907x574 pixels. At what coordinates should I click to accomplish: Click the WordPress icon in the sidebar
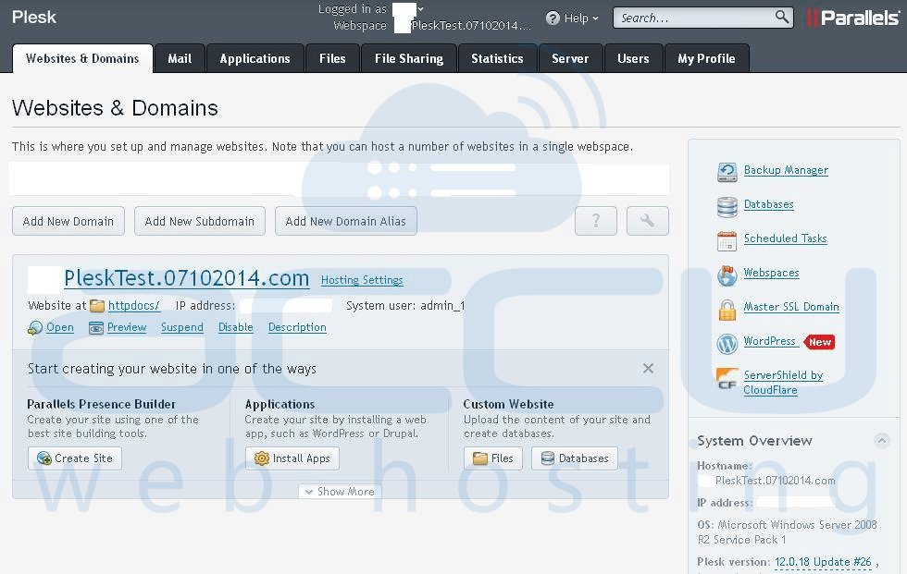click(727, 341)
